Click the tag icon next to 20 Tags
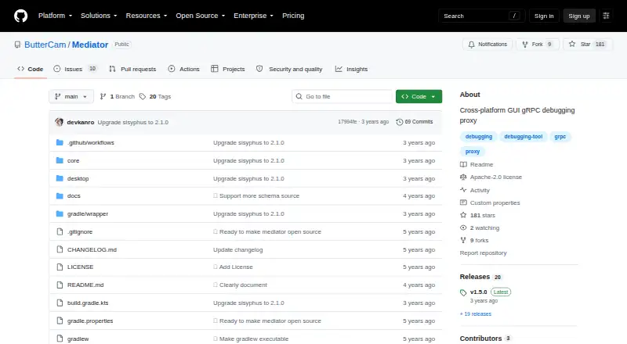The image size is (627, 344). 143,97
